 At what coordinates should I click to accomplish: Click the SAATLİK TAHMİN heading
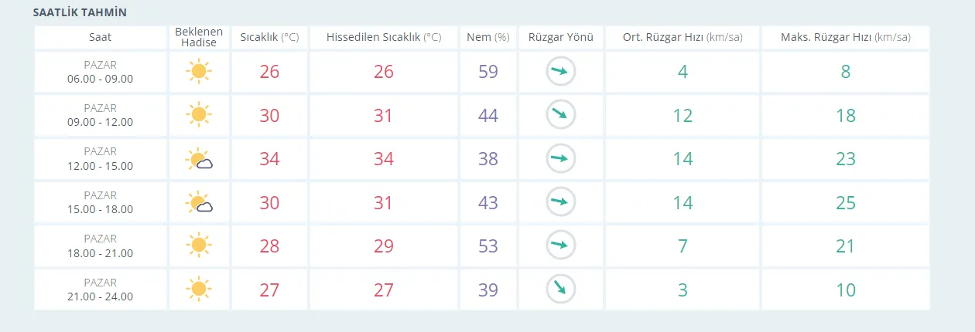[80, 13]
